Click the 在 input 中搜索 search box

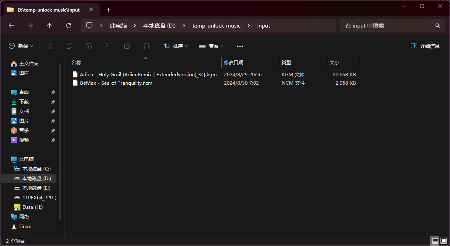pyautogui.click(x=388, y=26)
